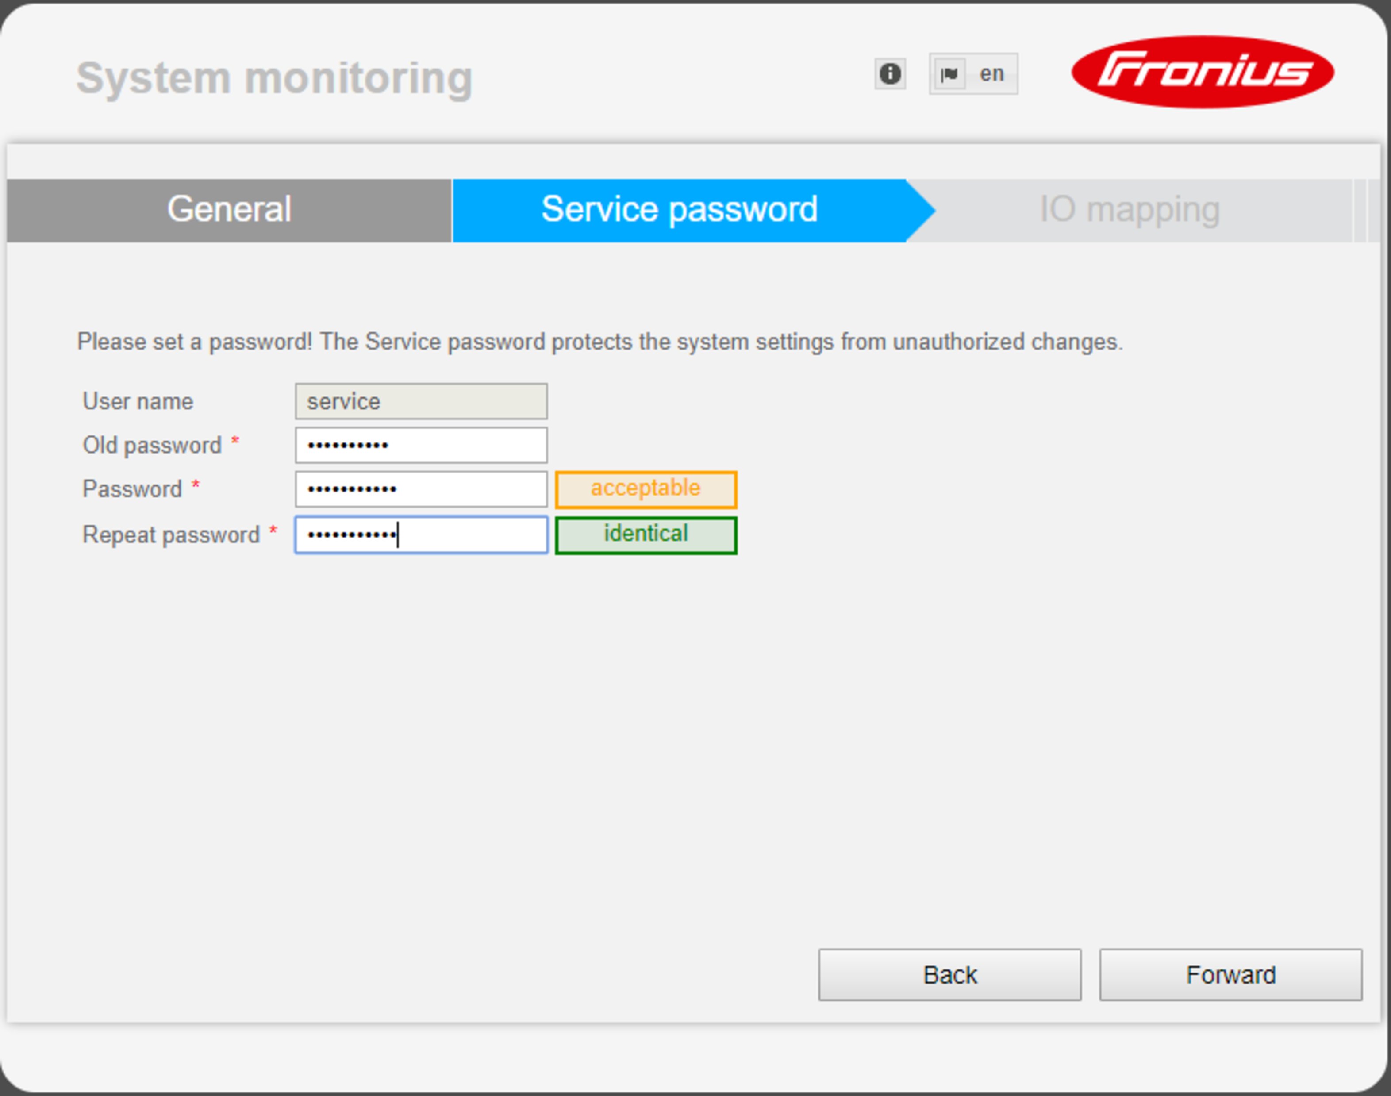The width and height of the screenshot is (1391, 1096).
Task: Focus the Password input field
Action: (421, 490)
